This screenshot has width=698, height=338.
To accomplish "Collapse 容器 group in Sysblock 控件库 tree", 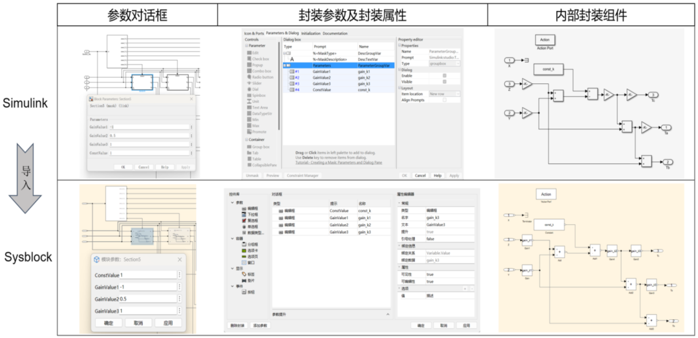I will 233,238.
